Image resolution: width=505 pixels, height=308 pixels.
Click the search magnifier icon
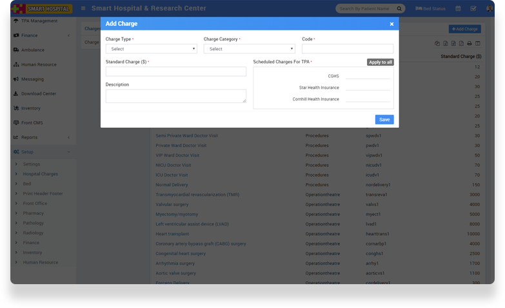pyautogui.click(x=399, y=8)
